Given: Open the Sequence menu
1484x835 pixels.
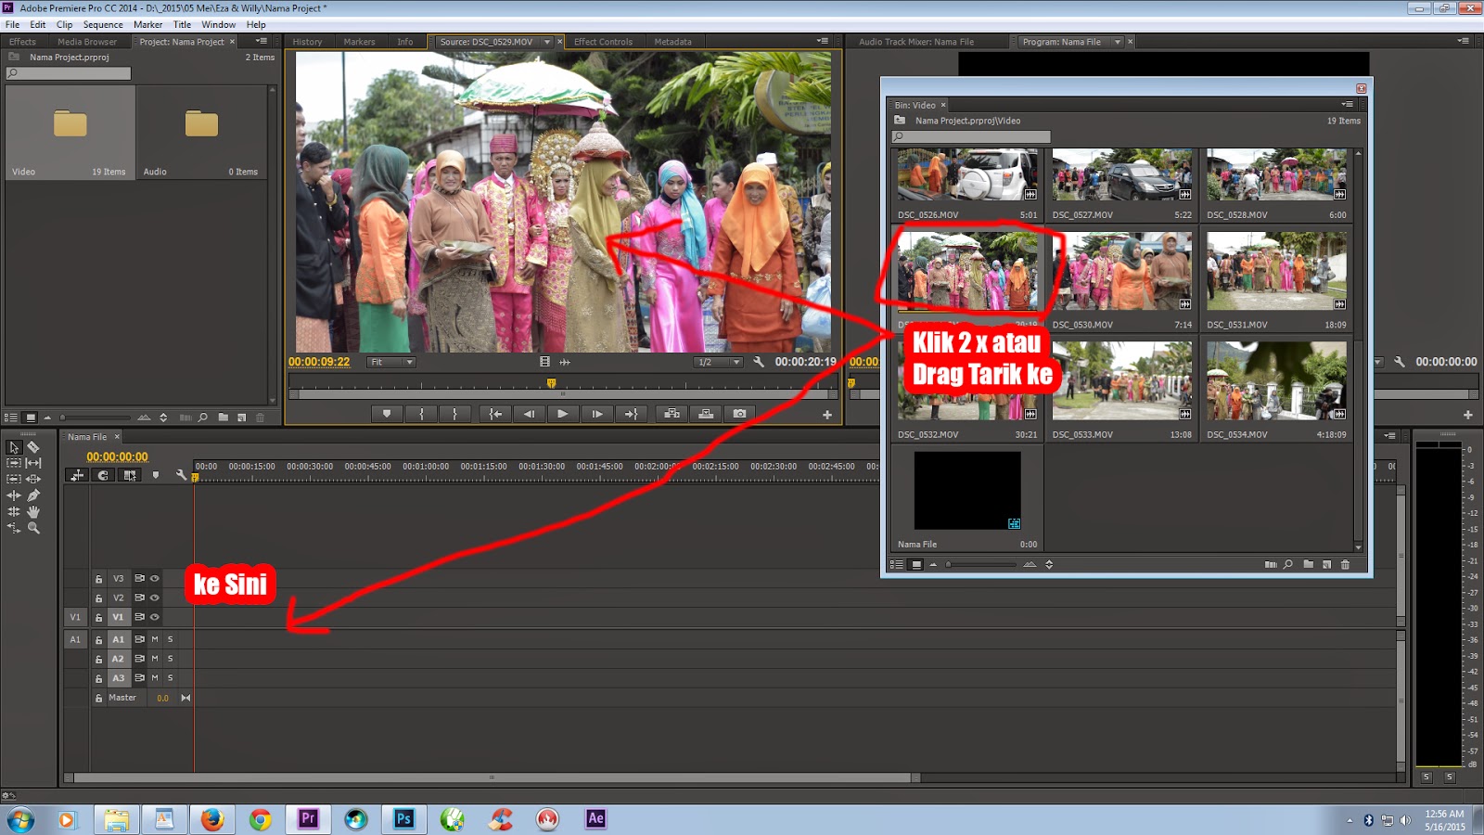Looking at the screenshot, I should click(x=103, y=25).
